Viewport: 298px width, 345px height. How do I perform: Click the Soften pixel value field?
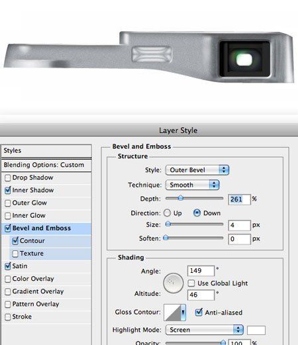[x=240, y=239]
